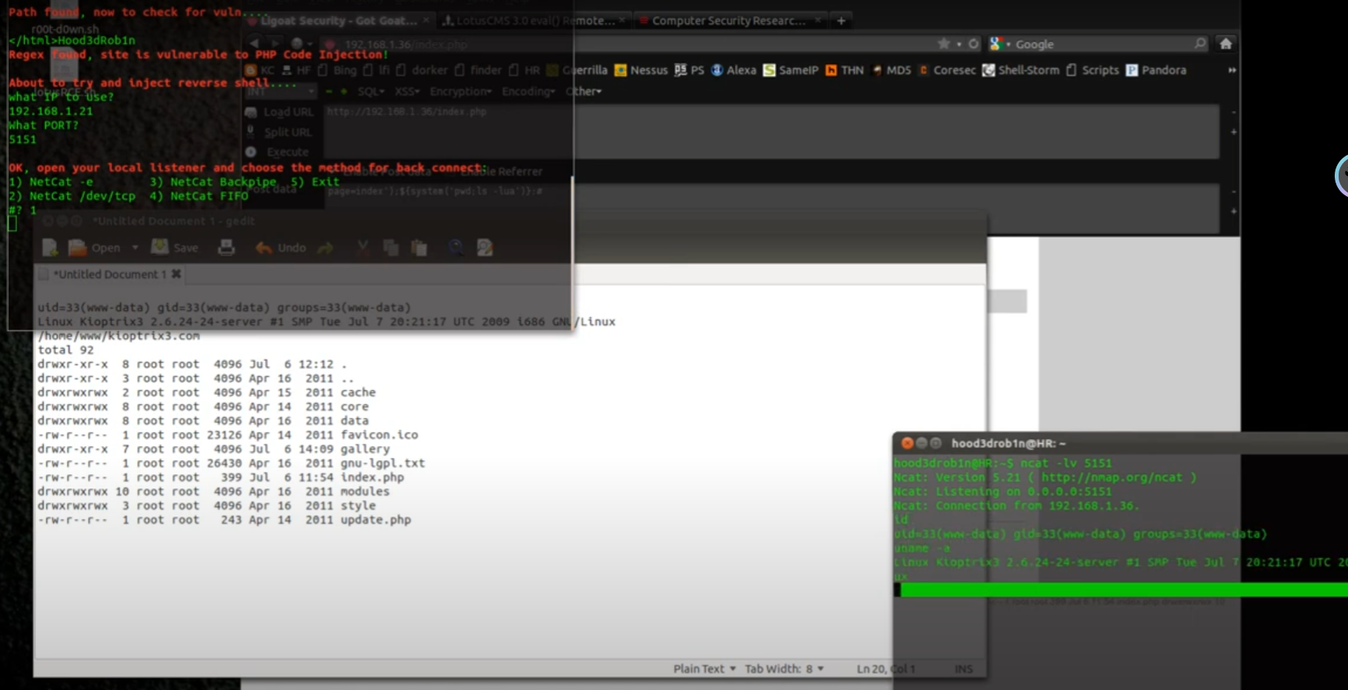Paste clipboard in gedit toolbar
The height and width of the screenshot is (690, 1348).
[x=420, y=248]
